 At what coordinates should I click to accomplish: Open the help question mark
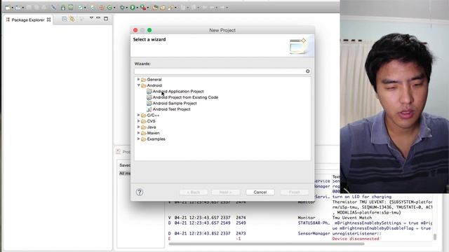pyautogui.click(x=140, y=192)
